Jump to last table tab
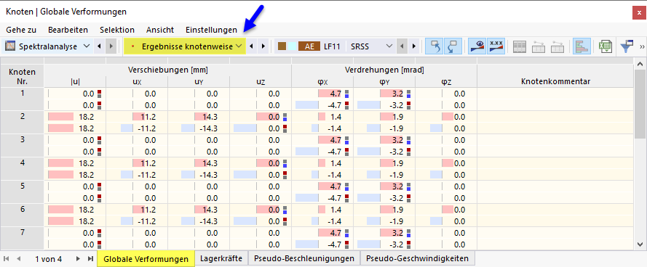Screen dimensions: 647x267 click(x=90, y=259)
